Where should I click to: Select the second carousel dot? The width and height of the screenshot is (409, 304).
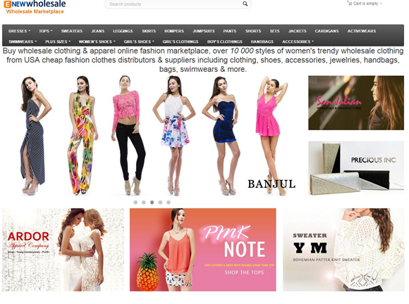(x=144, y=202)
